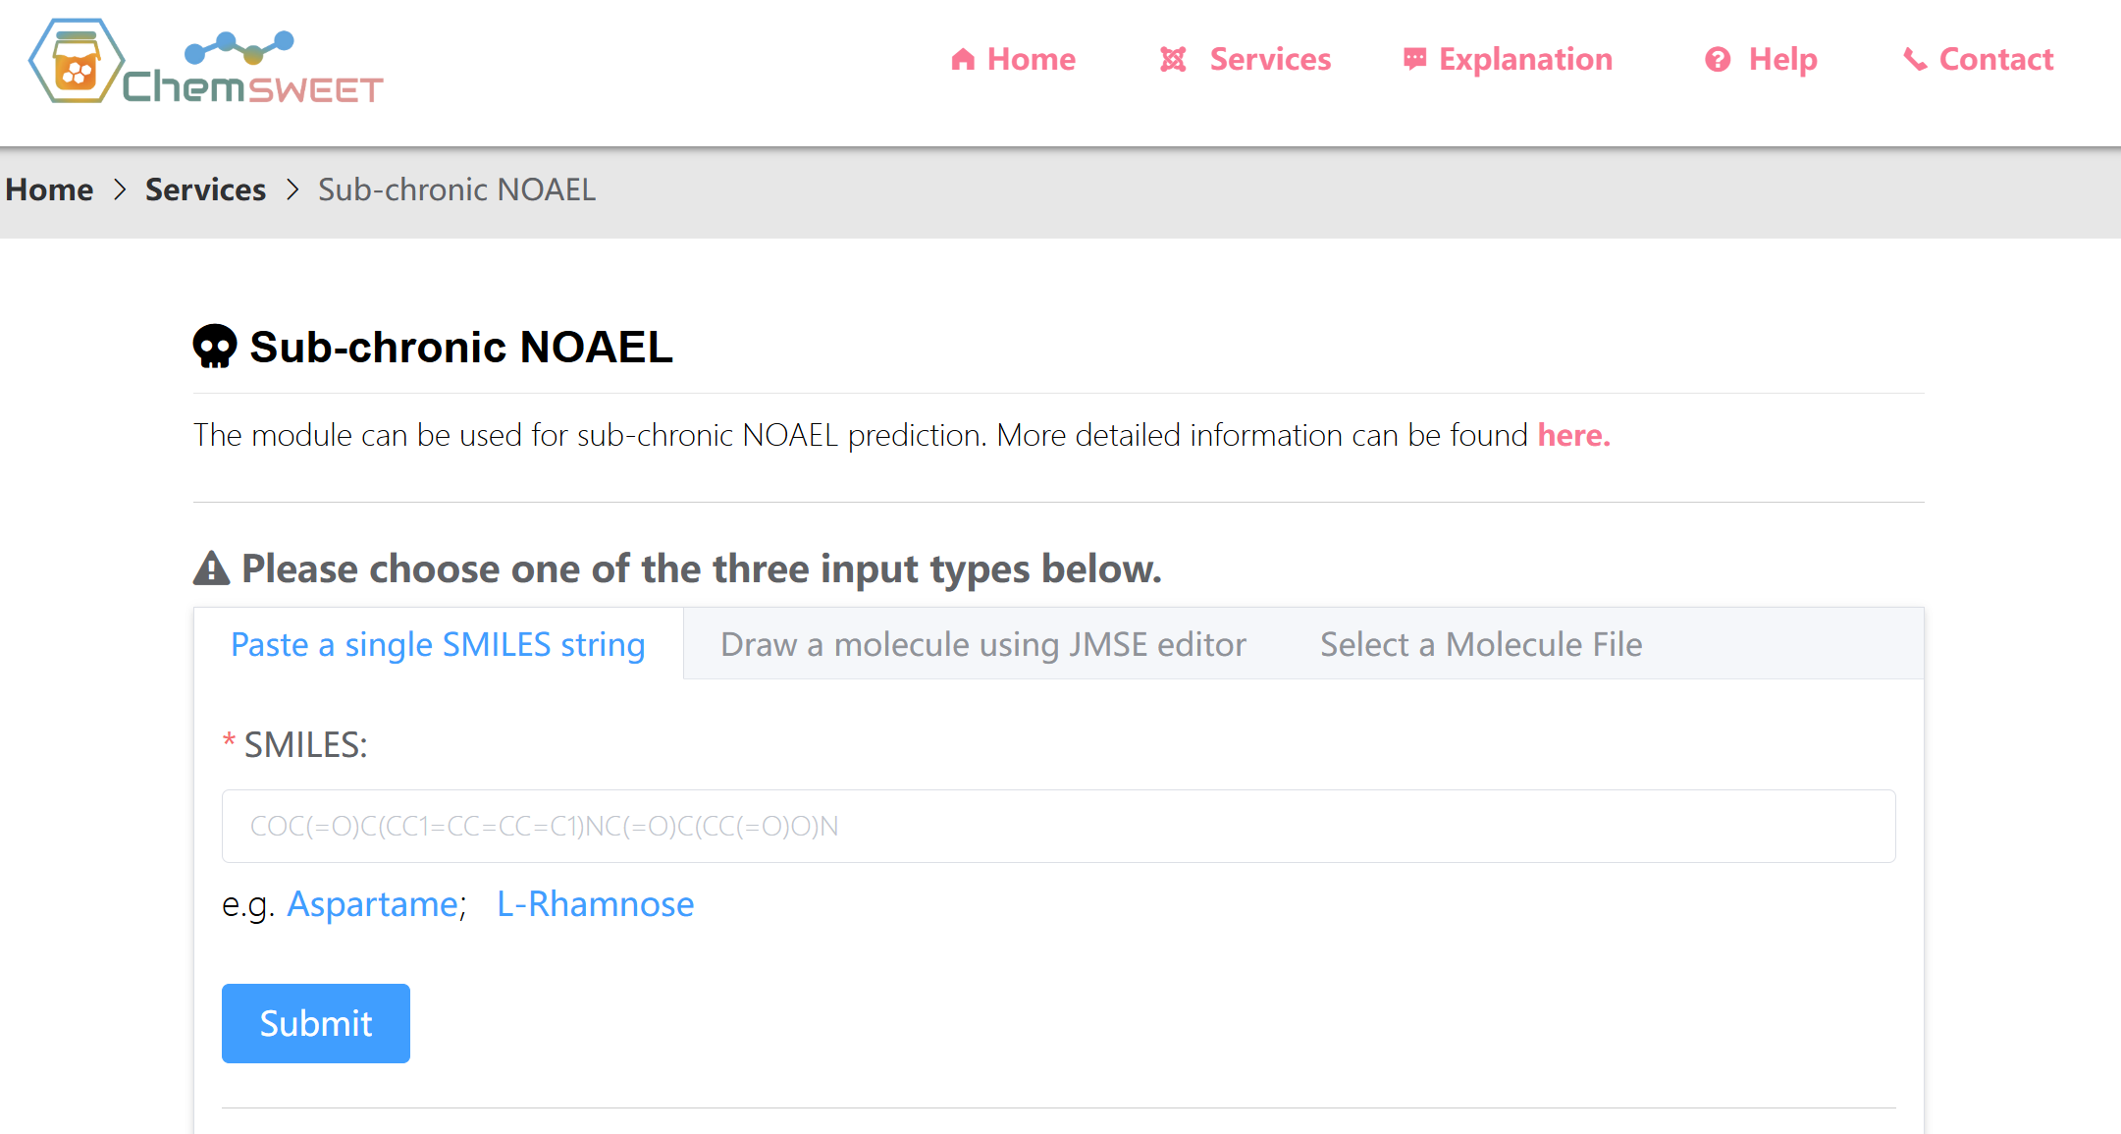The image size is (2121, 1134).
Task: Submit the SMILES form
Action: pos(316,1023)
